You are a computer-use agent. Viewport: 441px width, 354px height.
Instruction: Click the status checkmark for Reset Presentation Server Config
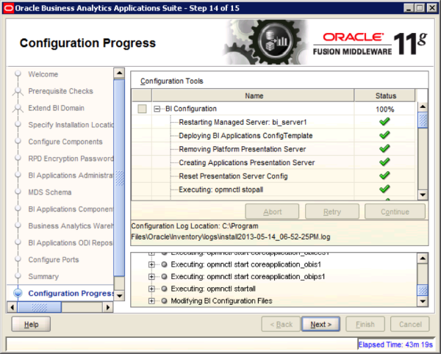384,176
